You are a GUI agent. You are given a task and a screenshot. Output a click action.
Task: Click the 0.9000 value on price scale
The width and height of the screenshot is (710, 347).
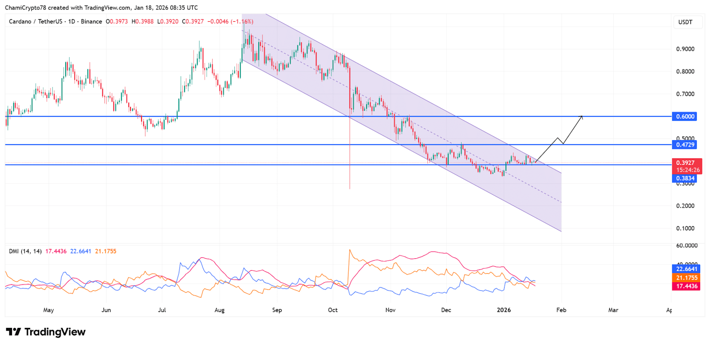click(x=685, y=49)
